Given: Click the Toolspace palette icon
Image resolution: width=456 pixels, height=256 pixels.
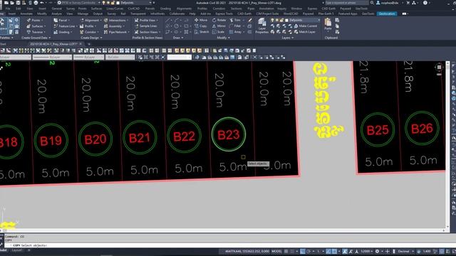Looking at the screenshot, I should click(2, 26).
